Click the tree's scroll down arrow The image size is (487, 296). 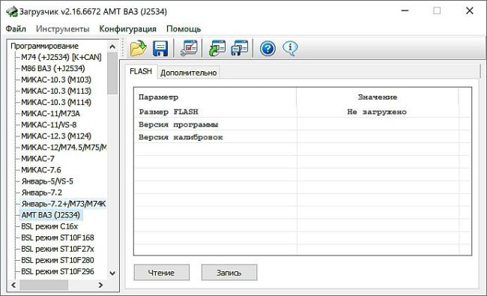[x=112, y=274]
